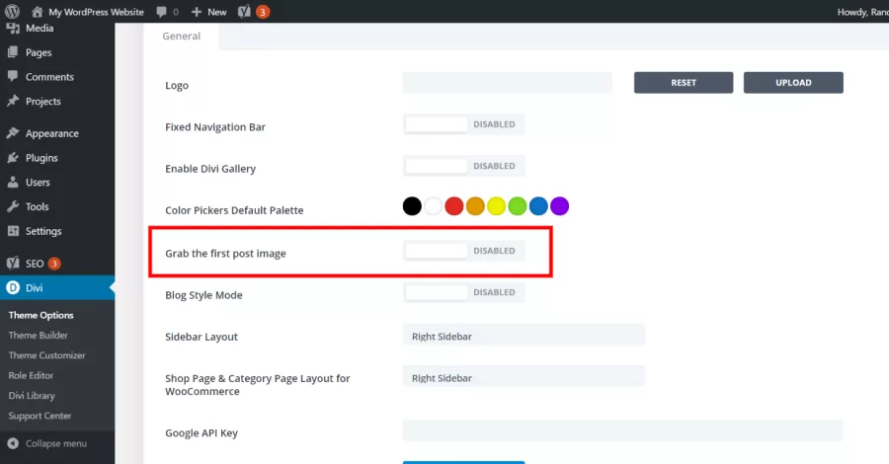Open the Divi menu label
The width and height of the screenshot is (889, 464).
pos(34,288)
